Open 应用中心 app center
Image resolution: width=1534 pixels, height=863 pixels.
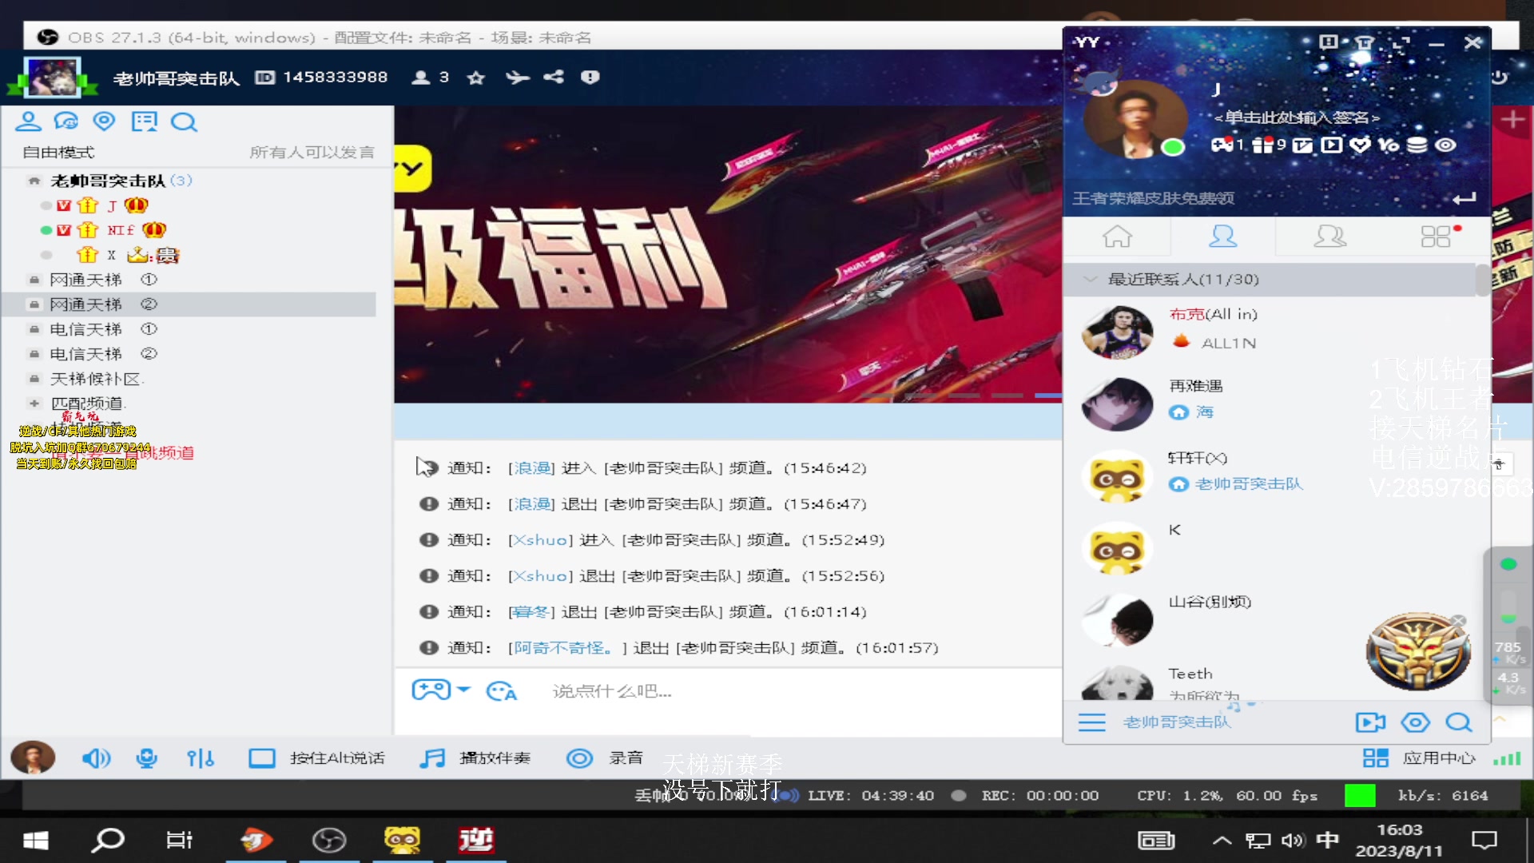[x=1419, y=758]
